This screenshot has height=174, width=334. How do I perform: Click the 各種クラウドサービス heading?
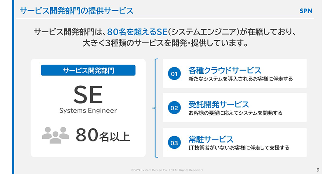pos(225,70)
